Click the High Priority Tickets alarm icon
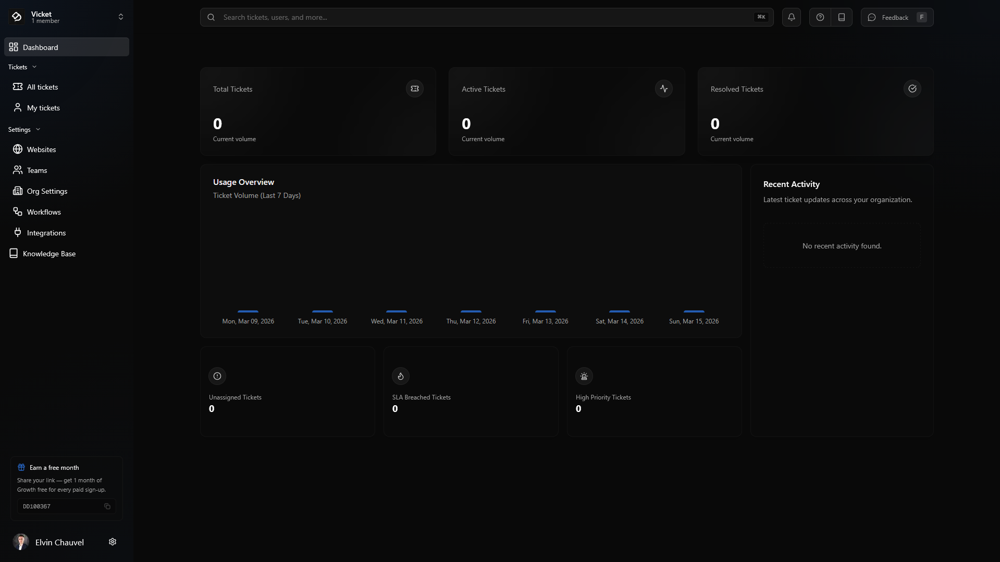 (x=584, y=376)
